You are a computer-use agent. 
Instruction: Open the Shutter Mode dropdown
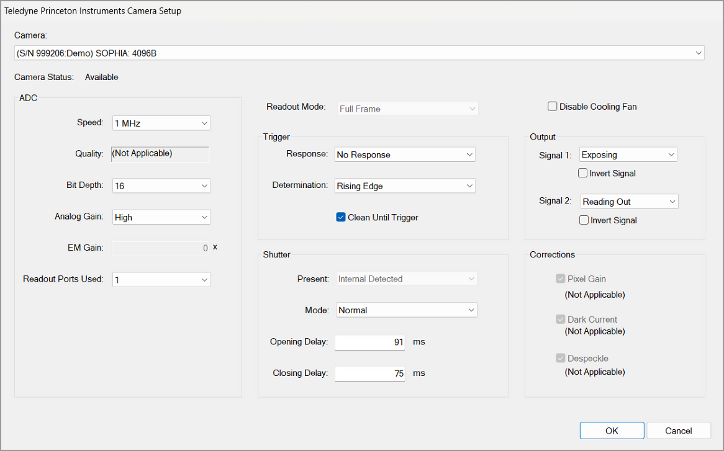pyautogui.click(x=407, y=310)
